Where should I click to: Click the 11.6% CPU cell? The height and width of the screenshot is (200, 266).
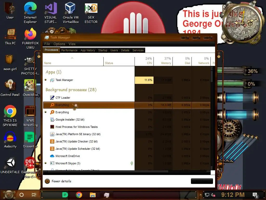coord(144,80)
